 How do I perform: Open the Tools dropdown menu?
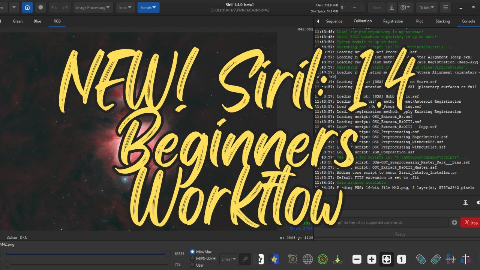coord(125,7)
